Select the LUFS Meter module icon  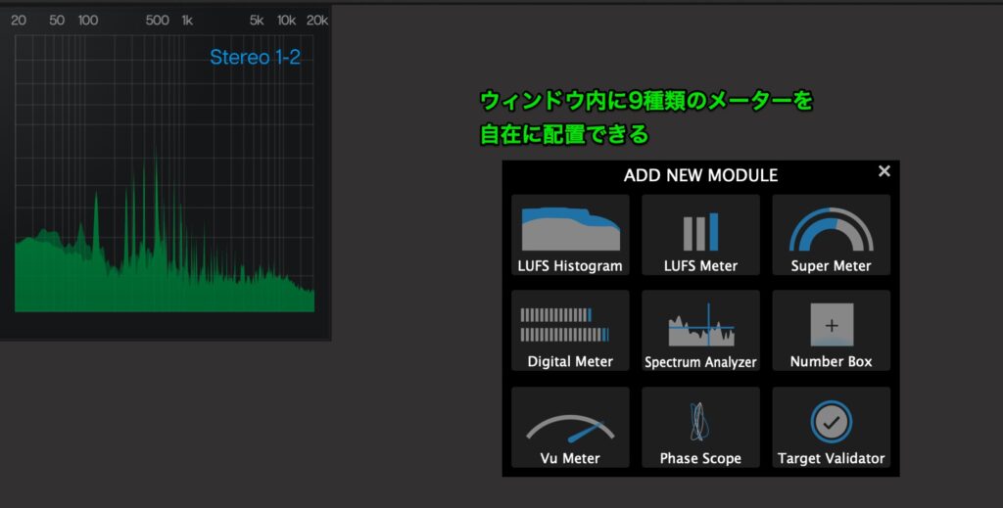700,235
